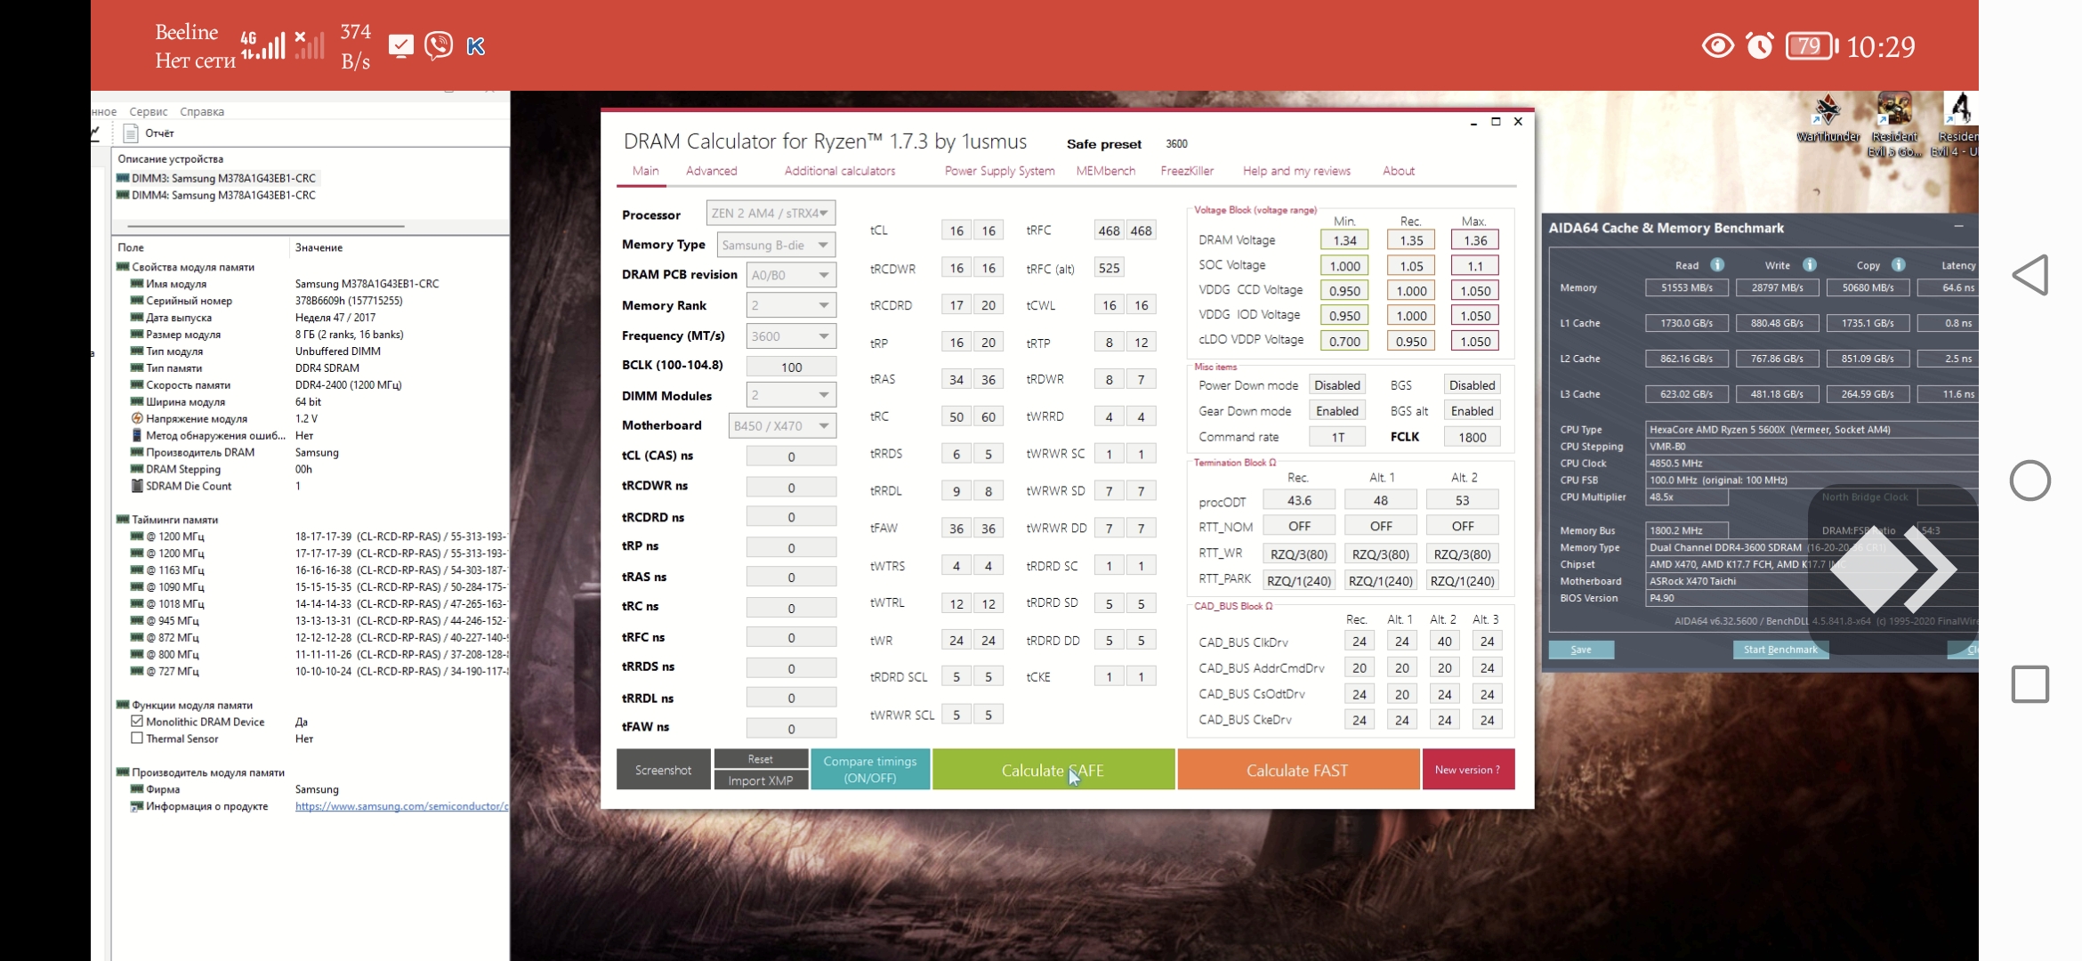2082x961 pixels.
Task: Click the Write info icon in AIDA64
Action: pos(1809,265)
